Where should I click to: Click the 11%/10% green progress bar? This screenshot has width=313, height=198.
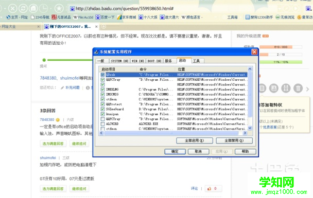(x=281, y=62)
